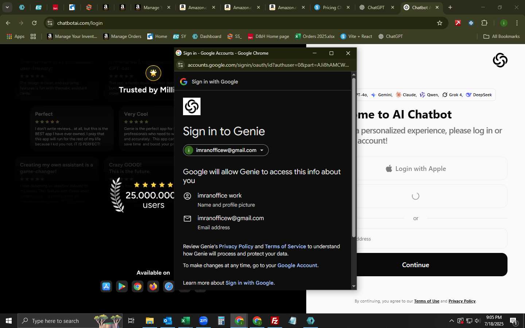Click the Sign in with Google learn-more link

(249, 283)
